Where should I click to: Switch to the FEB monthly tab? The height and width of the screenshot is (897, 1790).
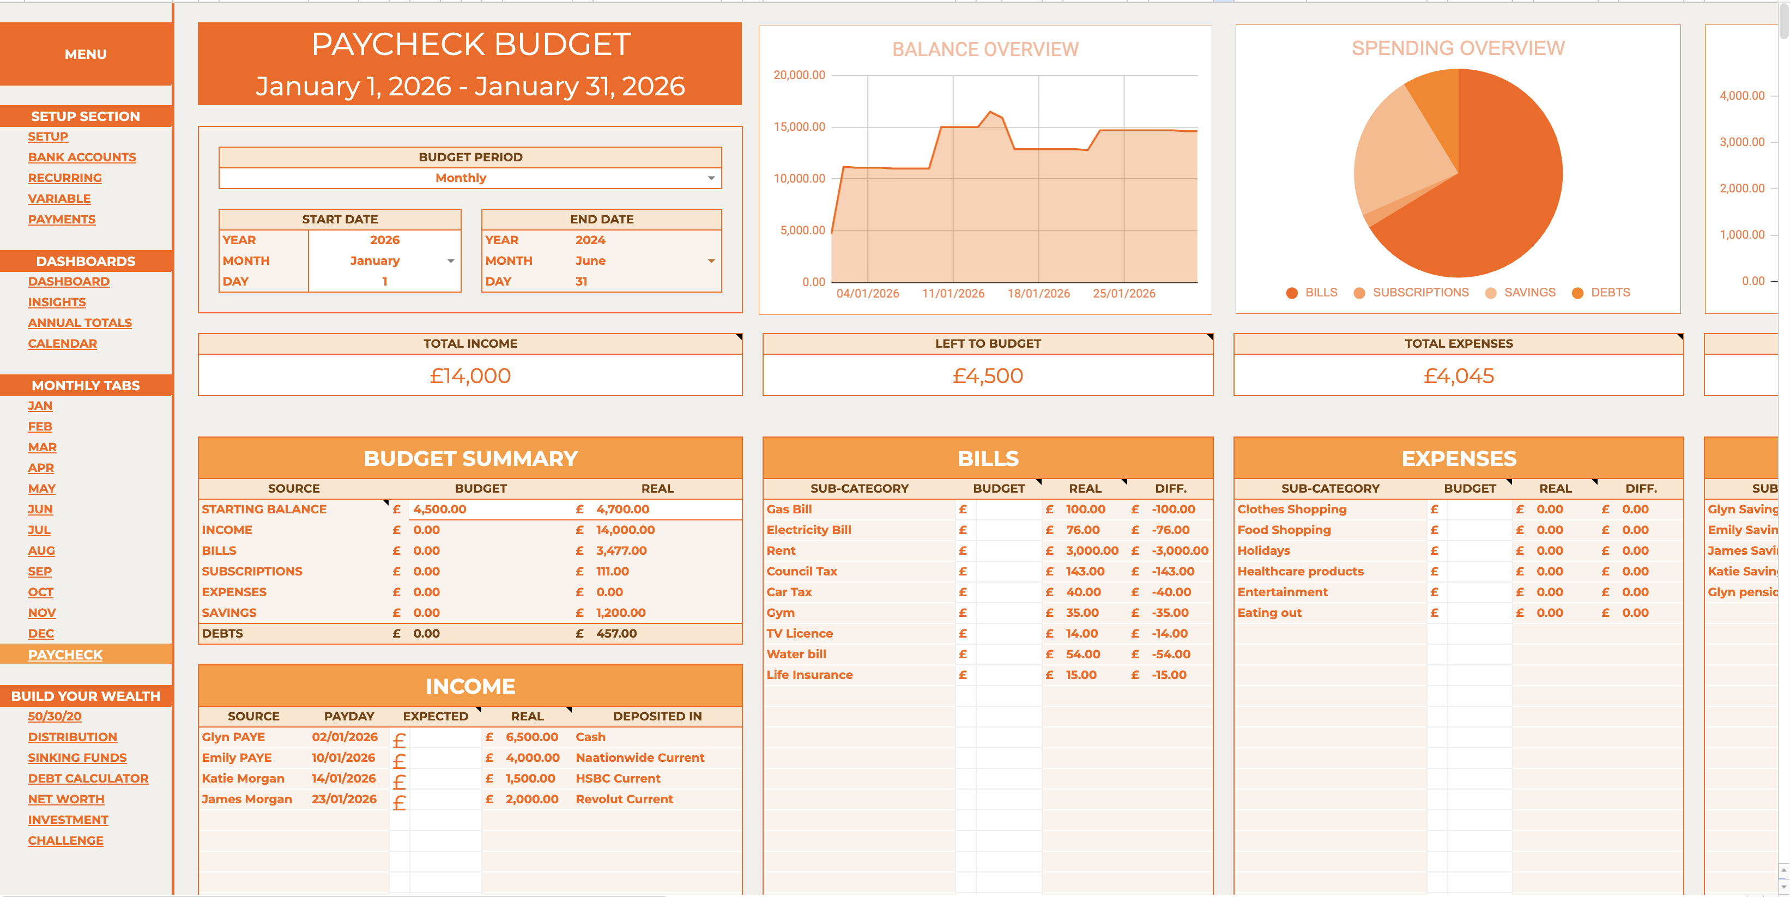point(40,427)
